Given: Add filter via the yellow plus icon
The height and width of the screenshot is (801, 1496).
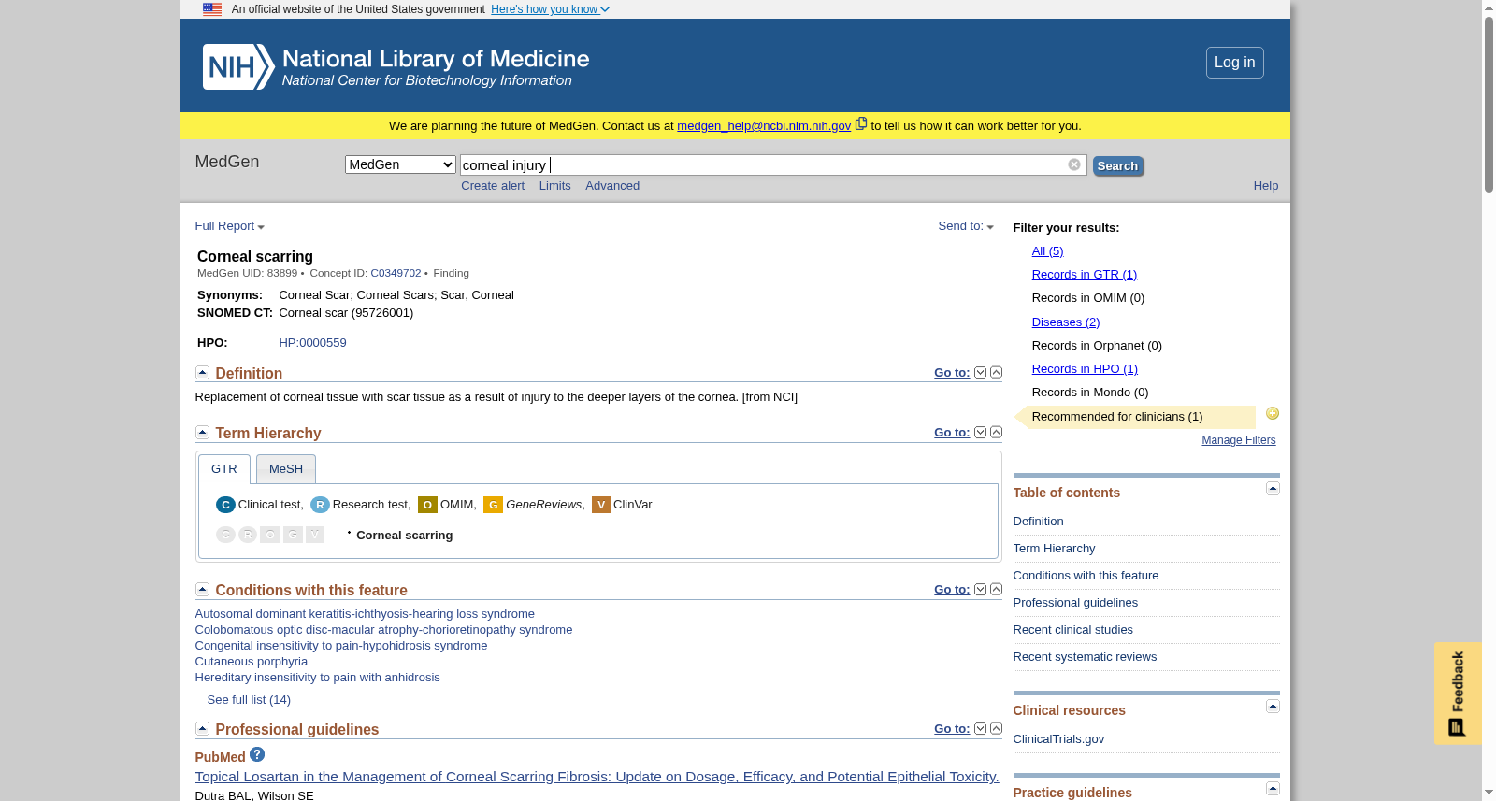Looking at the screenshot, I should (x=1273, y=413).
